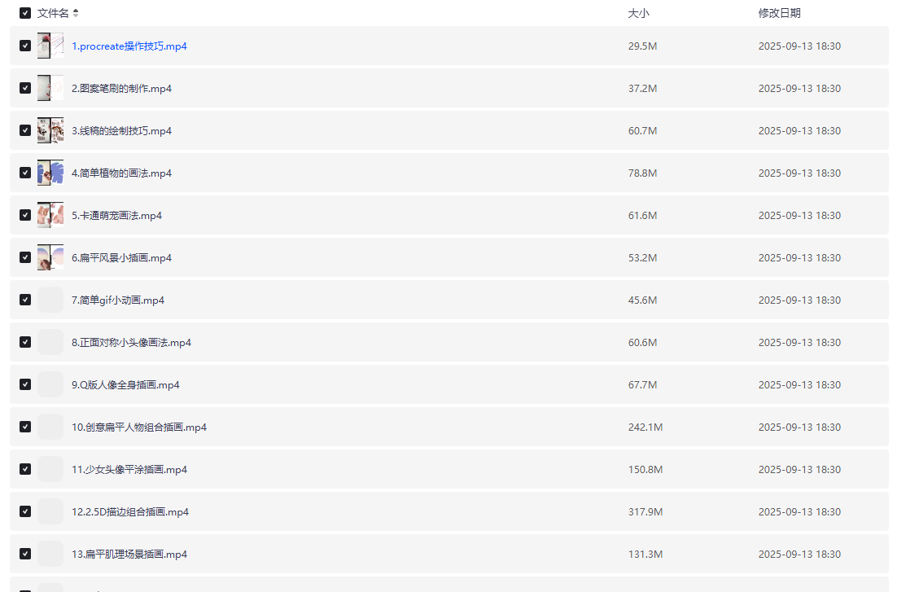Click the blue flower thumbnail of 4.简单植物的画法.mp4
Viewport: 897px width, 592px height.
(50, 173)
